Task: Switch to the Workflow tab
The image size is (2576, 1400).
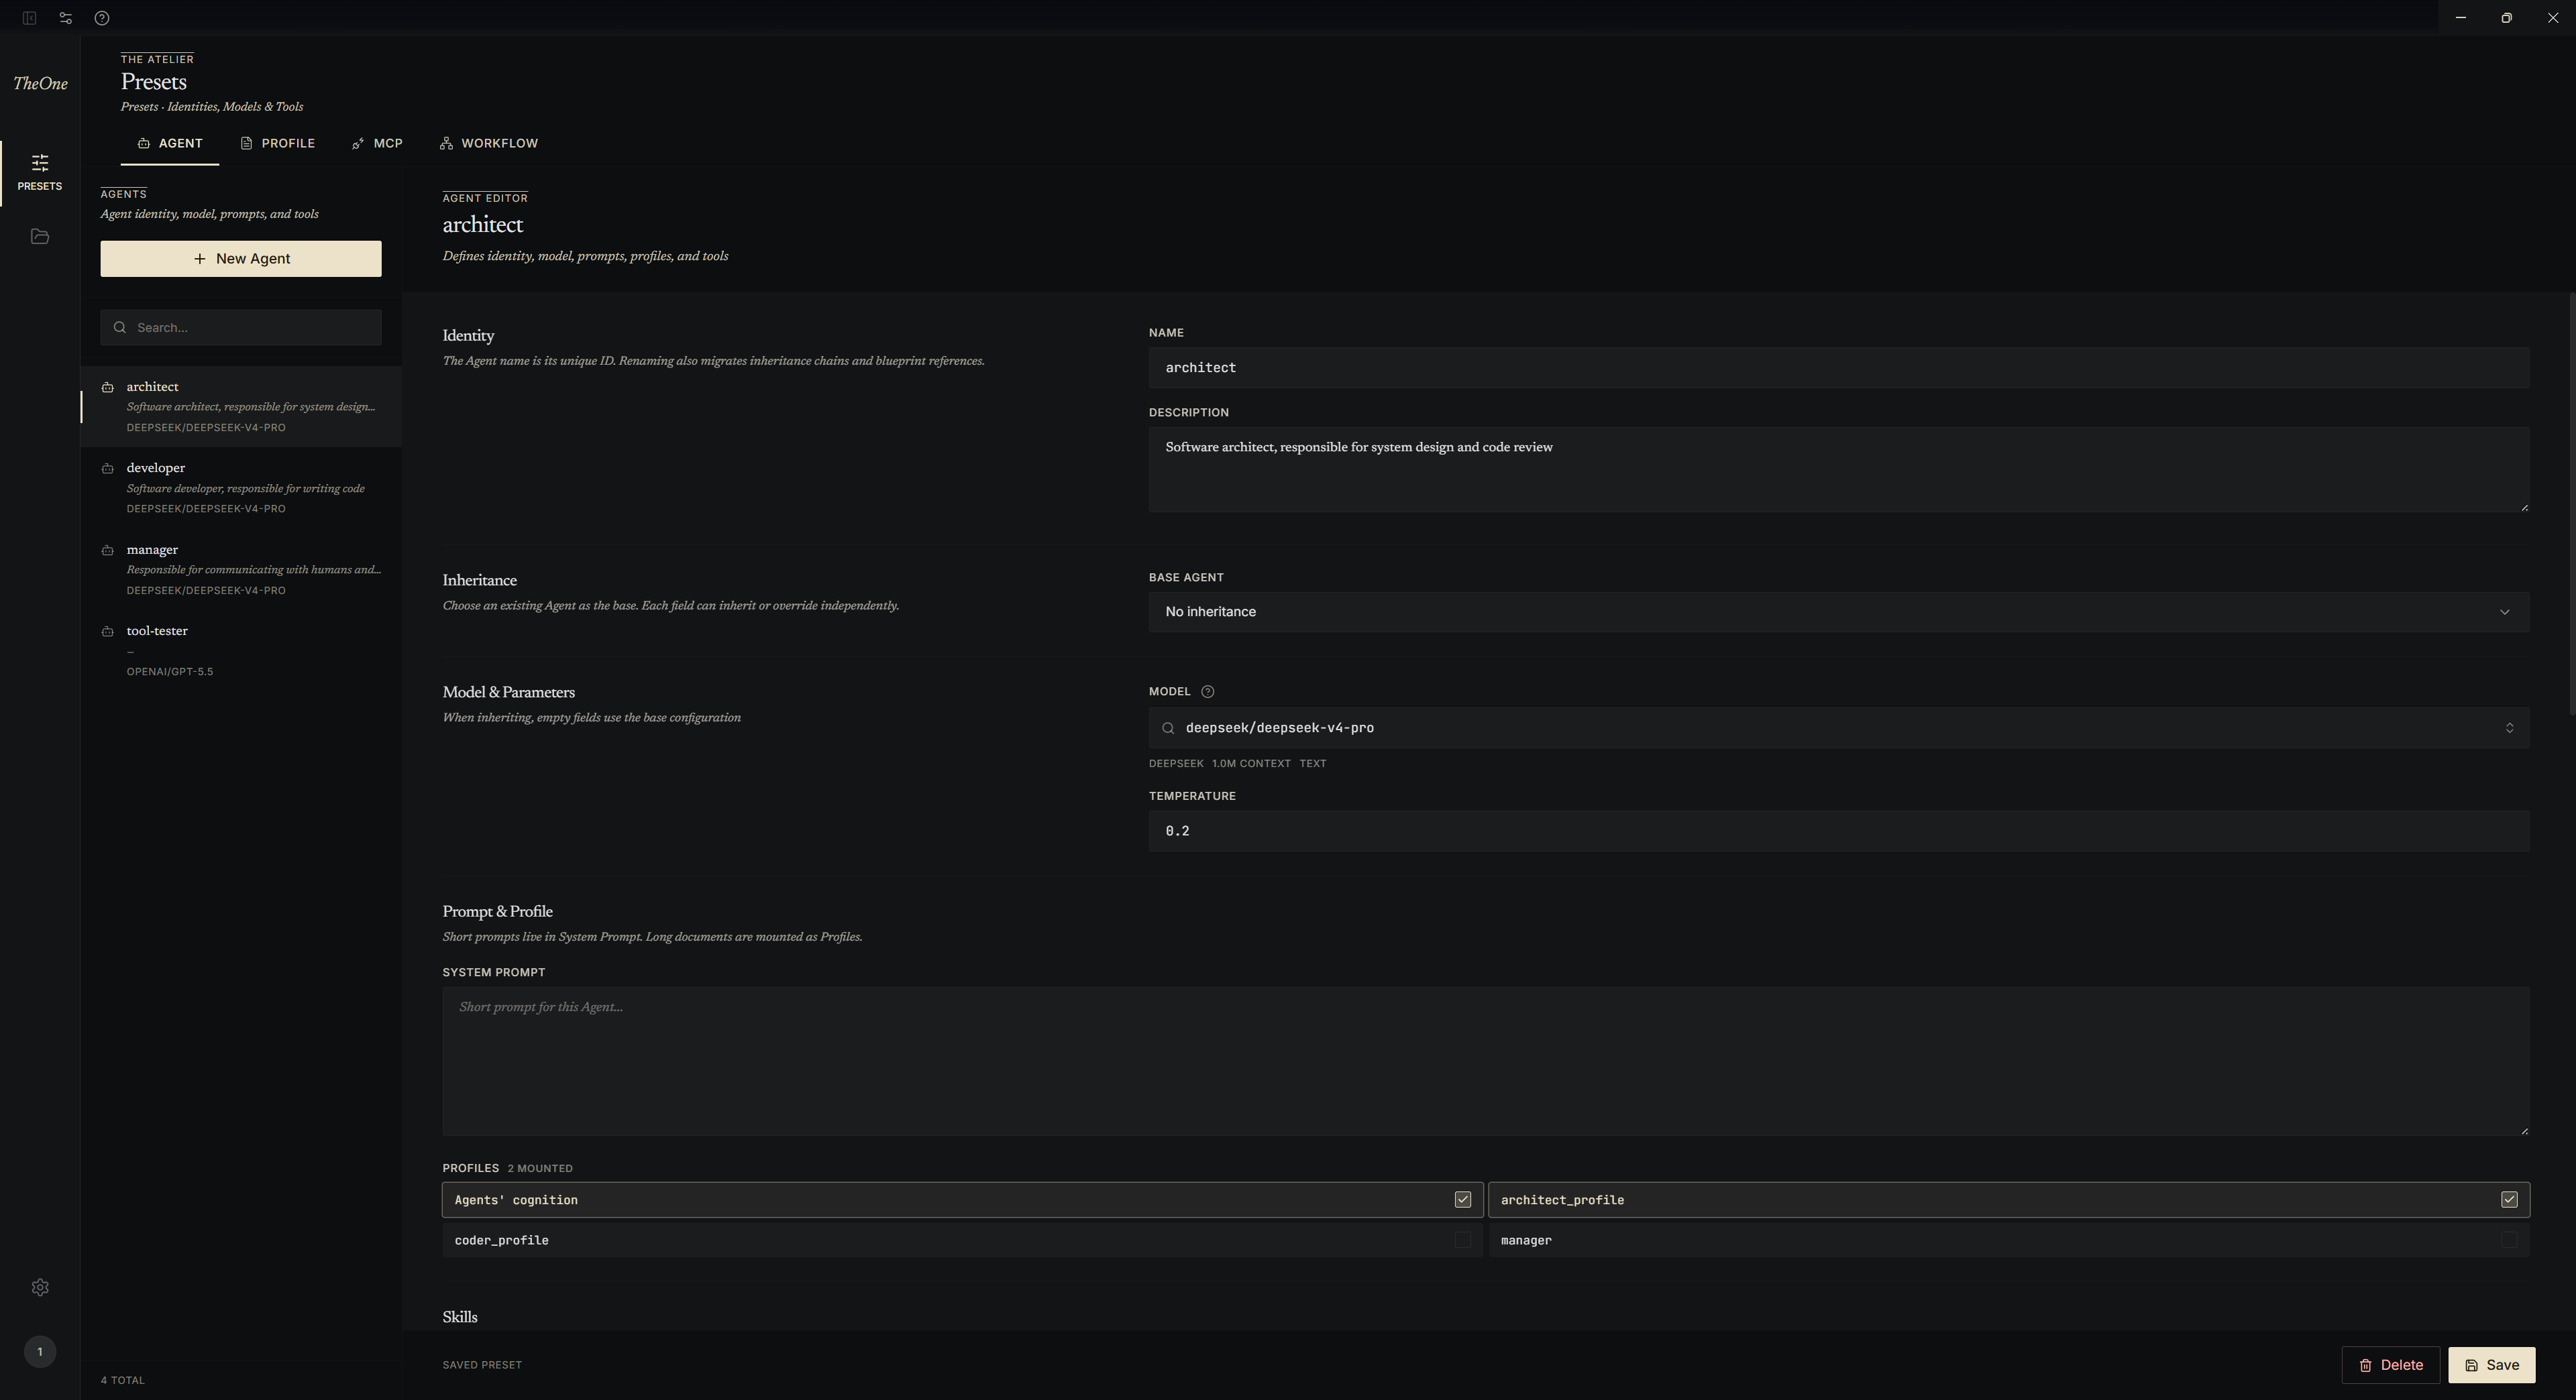Action: pyautogui.click(x=489, y=144)
